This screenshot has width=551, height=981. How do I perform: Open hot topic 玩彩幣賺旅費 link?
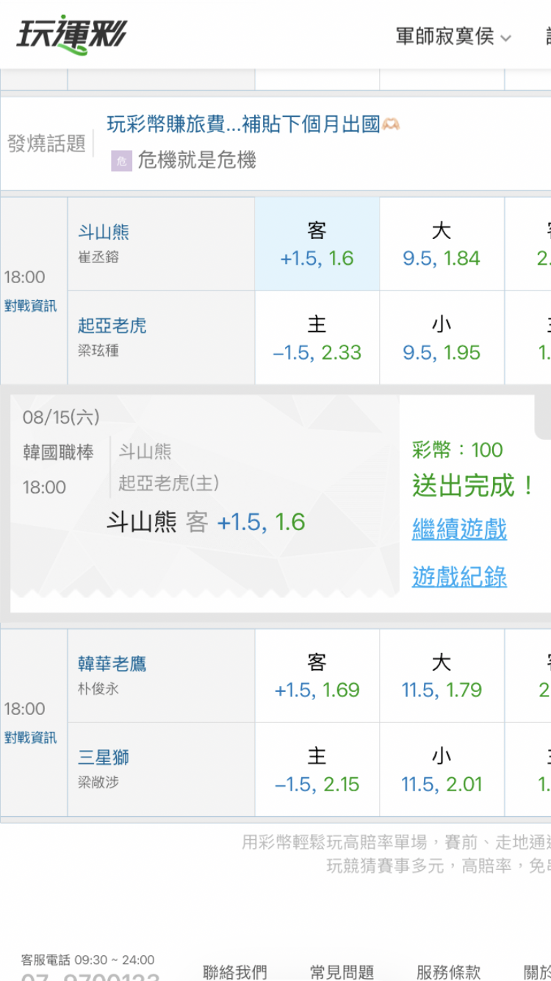tap(253, 124)
